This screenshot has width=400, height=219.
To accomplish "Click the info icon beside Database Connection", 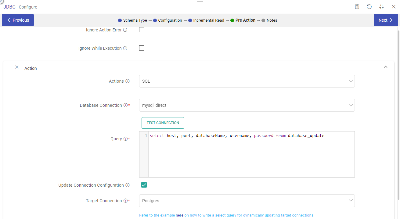I will coord(126,105).
